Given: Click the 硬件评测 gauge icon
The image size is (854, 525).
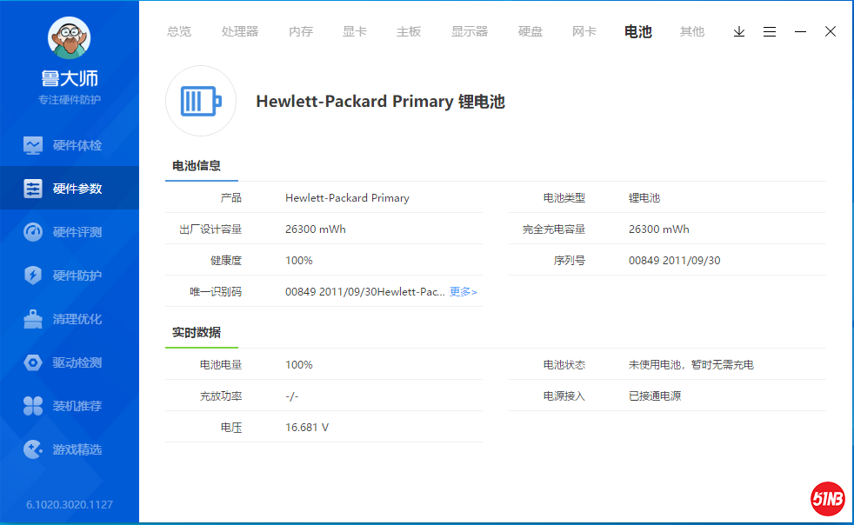Looking at the screenshot, I should point(33,232).
